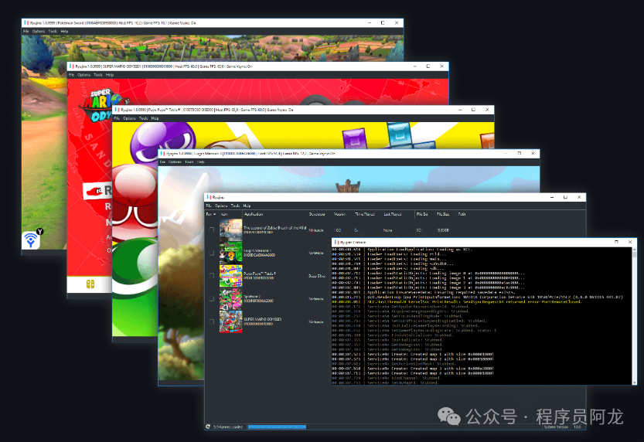Click the Luigi's Mansion 3 game icon
Image resolution: width=644 pixels, height=442 pixels.
click(230, 253)
